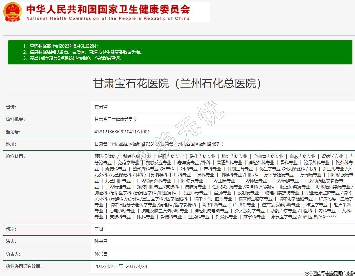355x276 pixels.
Task: Click the national emblem logo
Action: (12, 12)
